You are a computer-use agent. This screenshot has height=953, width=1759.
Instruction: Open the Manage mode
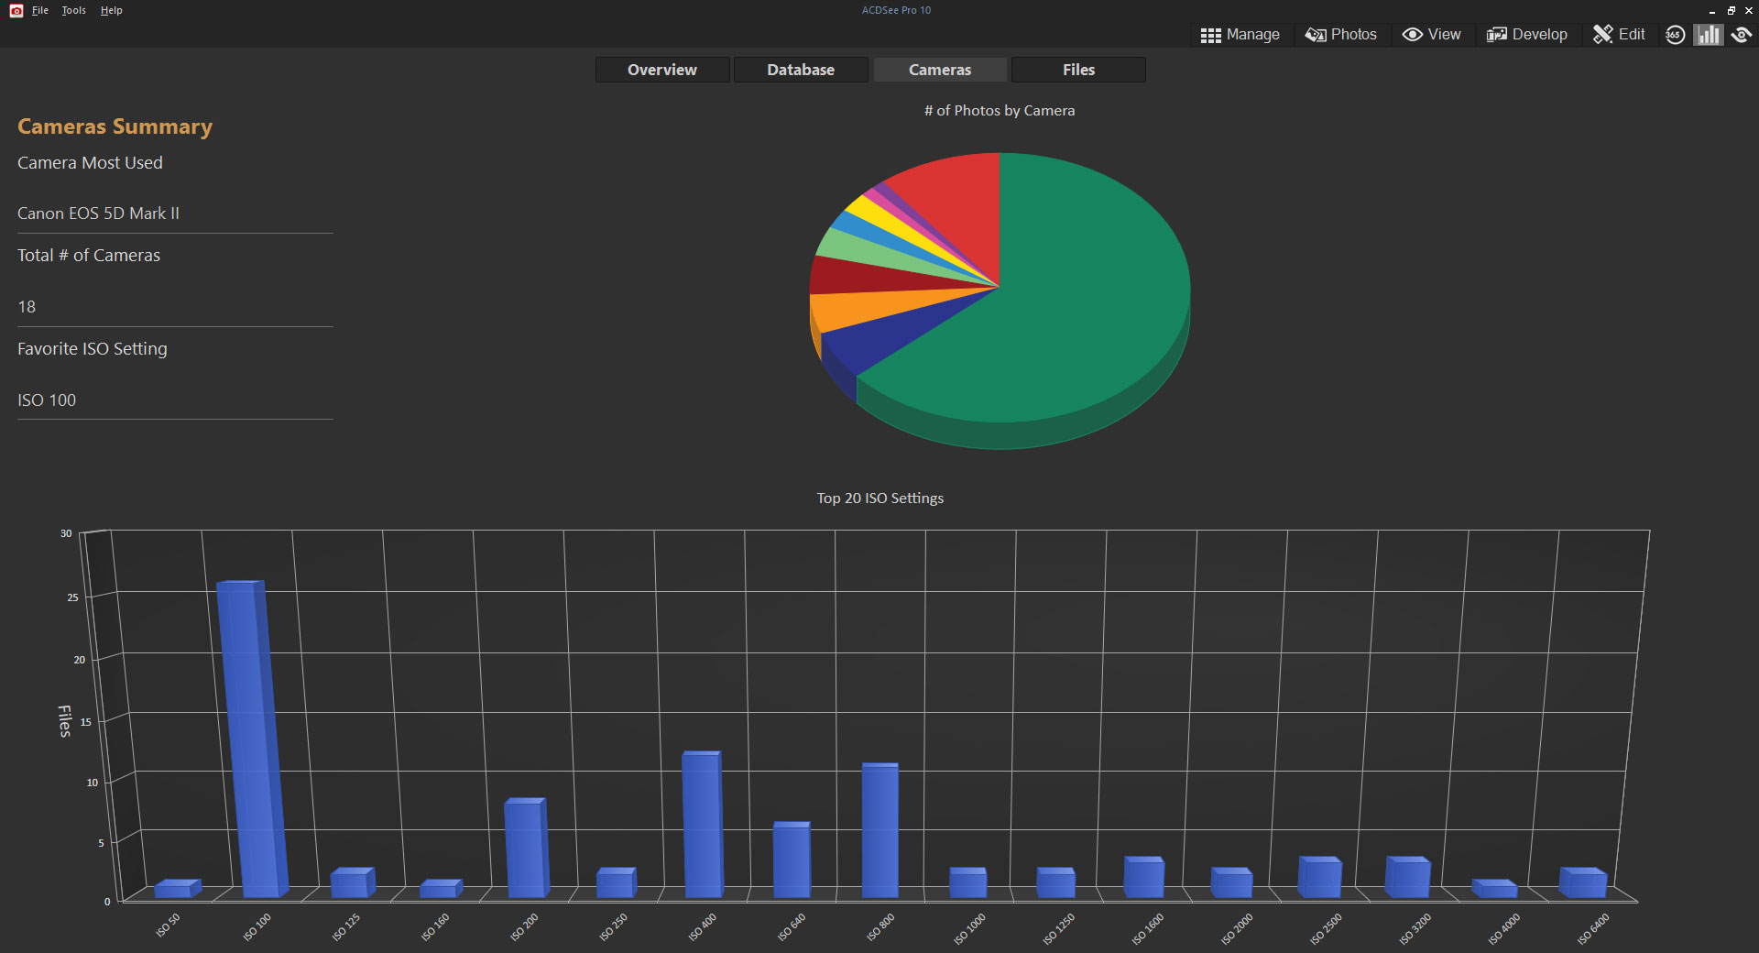tap(1240, 35)
